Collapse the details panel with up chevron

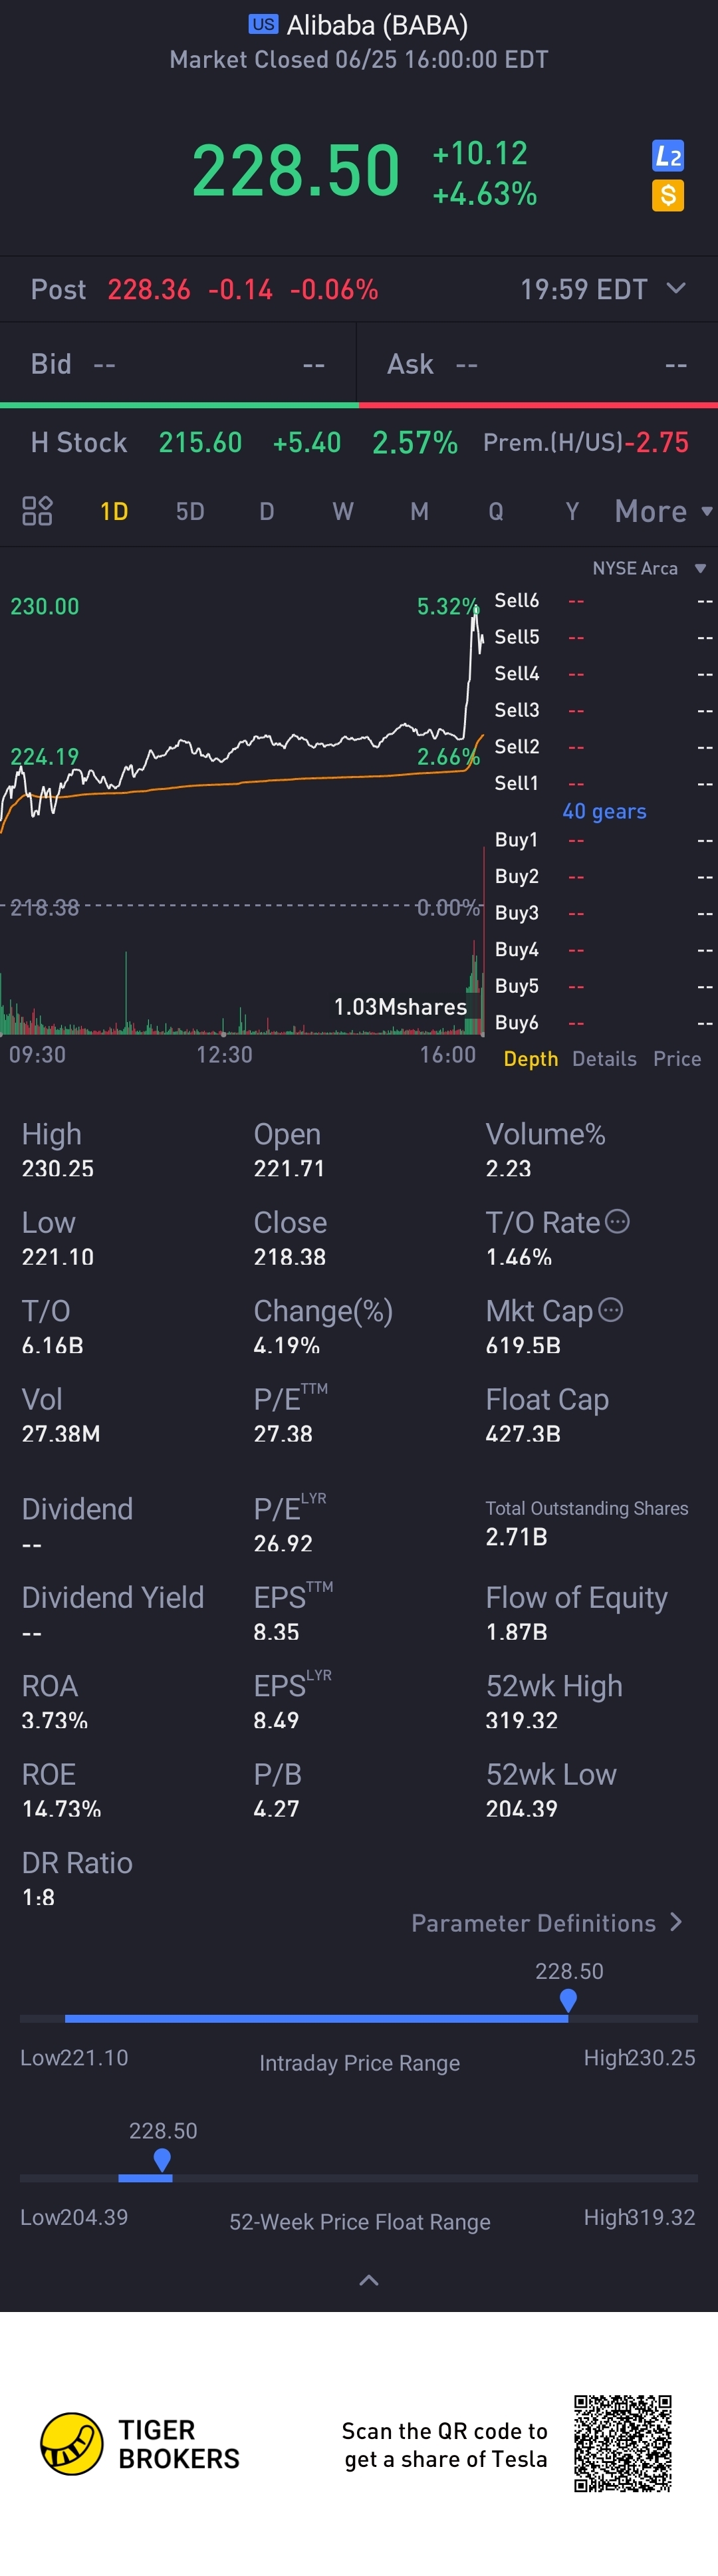[x=368, y=2280]
